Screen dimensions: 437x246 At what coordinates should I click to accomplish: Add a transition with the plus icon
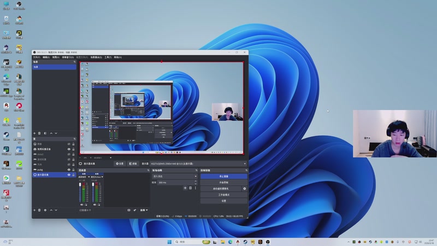click(x=185, y=188)
